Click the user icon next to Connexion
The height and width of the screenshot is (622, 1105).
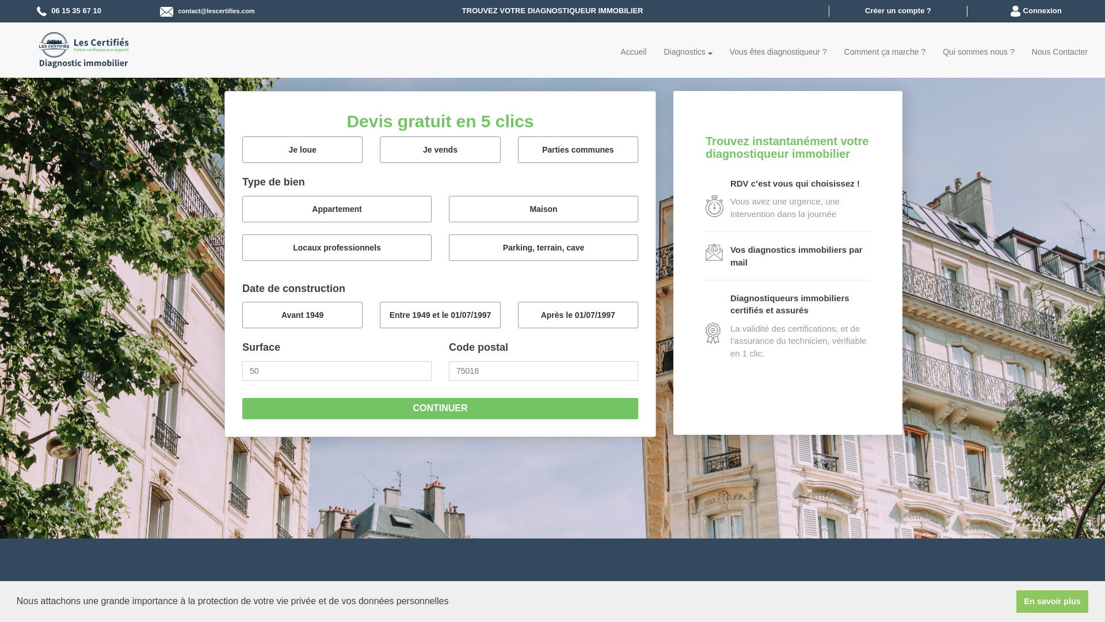[1015, 10]
